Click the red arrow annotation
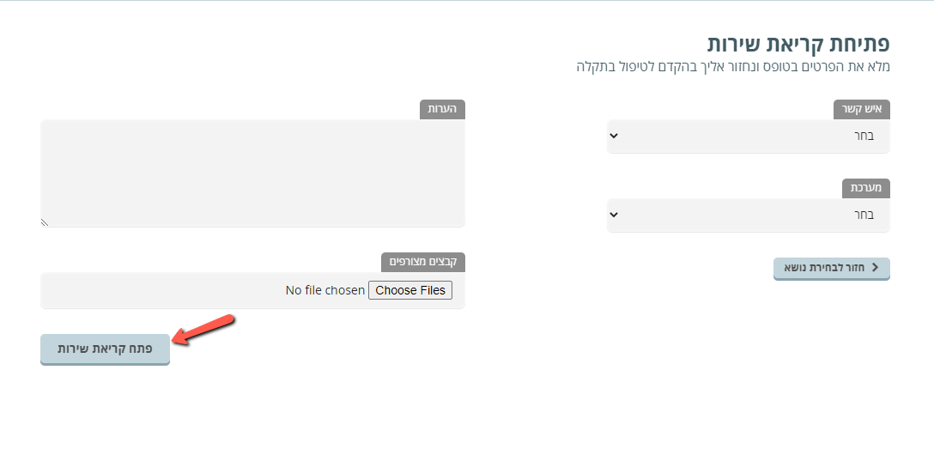This screenshot has width=934, height=461. pos(204,330)
